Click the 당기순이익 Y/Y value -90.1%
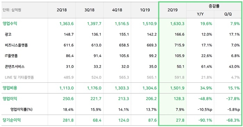Image resolution: width=243 pixels, height=127 pixels. (205, 120)
